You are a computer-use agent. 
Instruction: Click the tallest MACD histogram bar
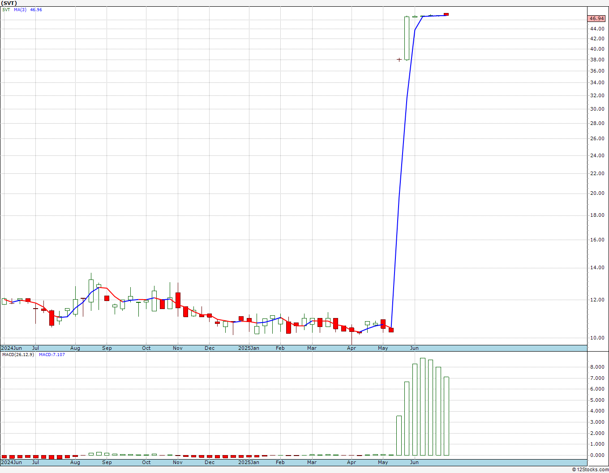[x=423, y=407]
